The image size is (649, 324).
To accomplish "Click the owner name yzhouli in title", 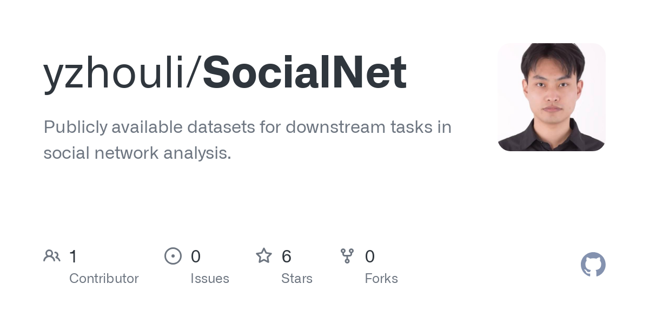I will (x=114, y=72).
